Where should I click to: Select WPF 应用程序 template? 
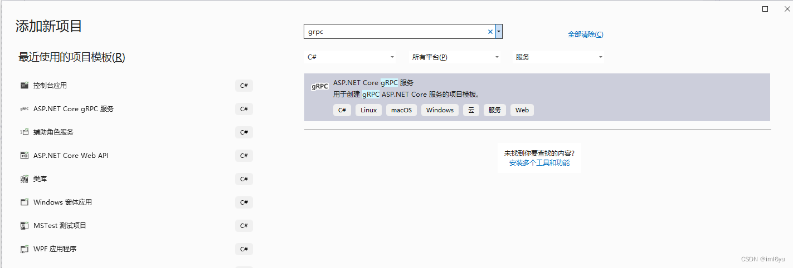tap(135, 249)
